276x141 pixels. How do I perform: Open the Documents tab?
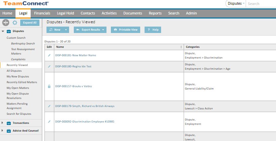(x=133, y=13)
